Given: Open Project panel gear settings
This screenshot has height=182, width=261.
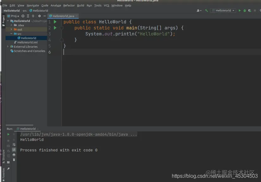Looking at the screenshot, I should (40, 16).
